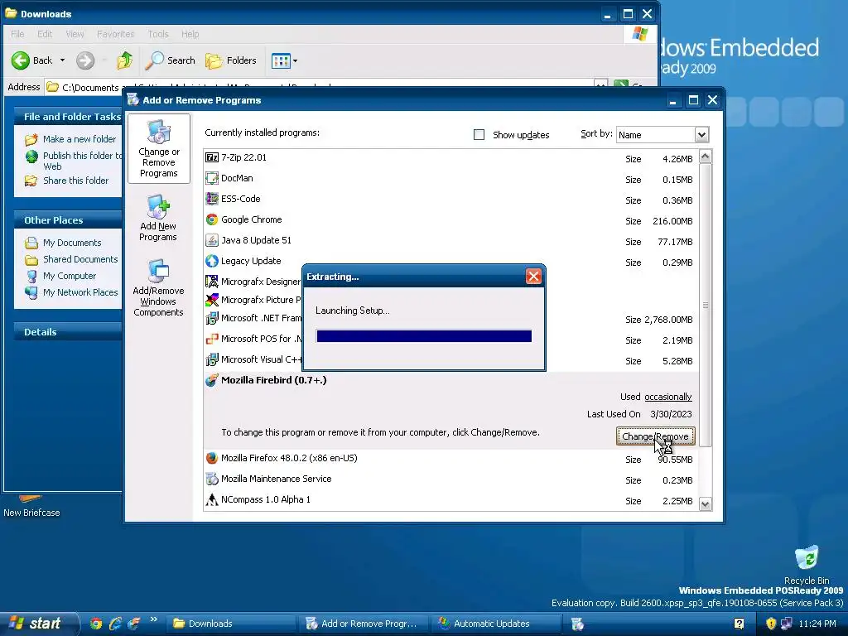Toggle Folders pane in Downloads toolbar
Screen dimensions: 848x636
[231, 60]
